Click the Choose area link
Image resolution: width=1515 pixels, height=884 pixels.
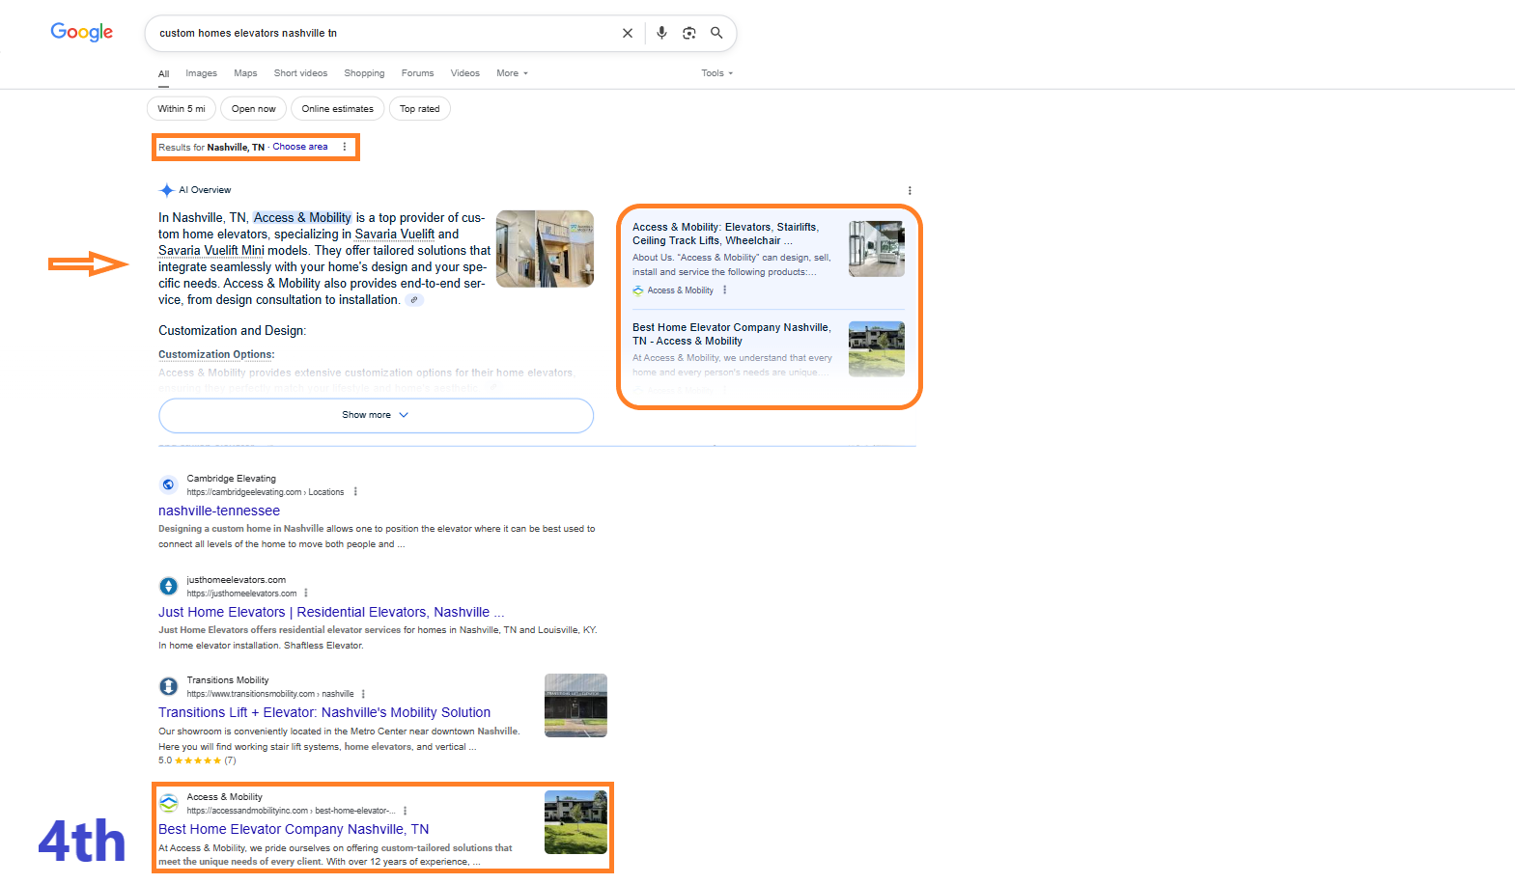pos(300,147)
